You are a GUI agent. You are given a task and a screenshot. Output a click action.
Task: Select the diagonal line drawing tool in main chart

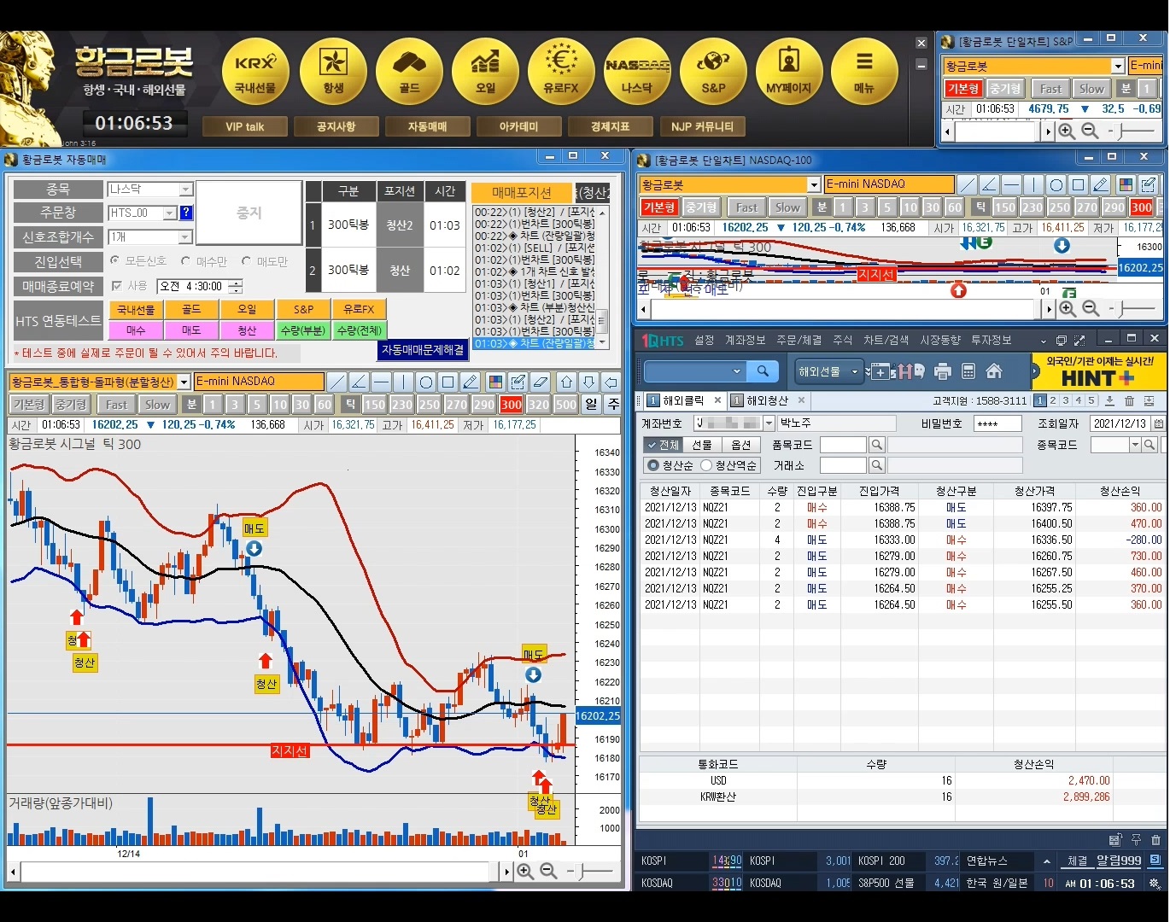(x=337, y=382)
